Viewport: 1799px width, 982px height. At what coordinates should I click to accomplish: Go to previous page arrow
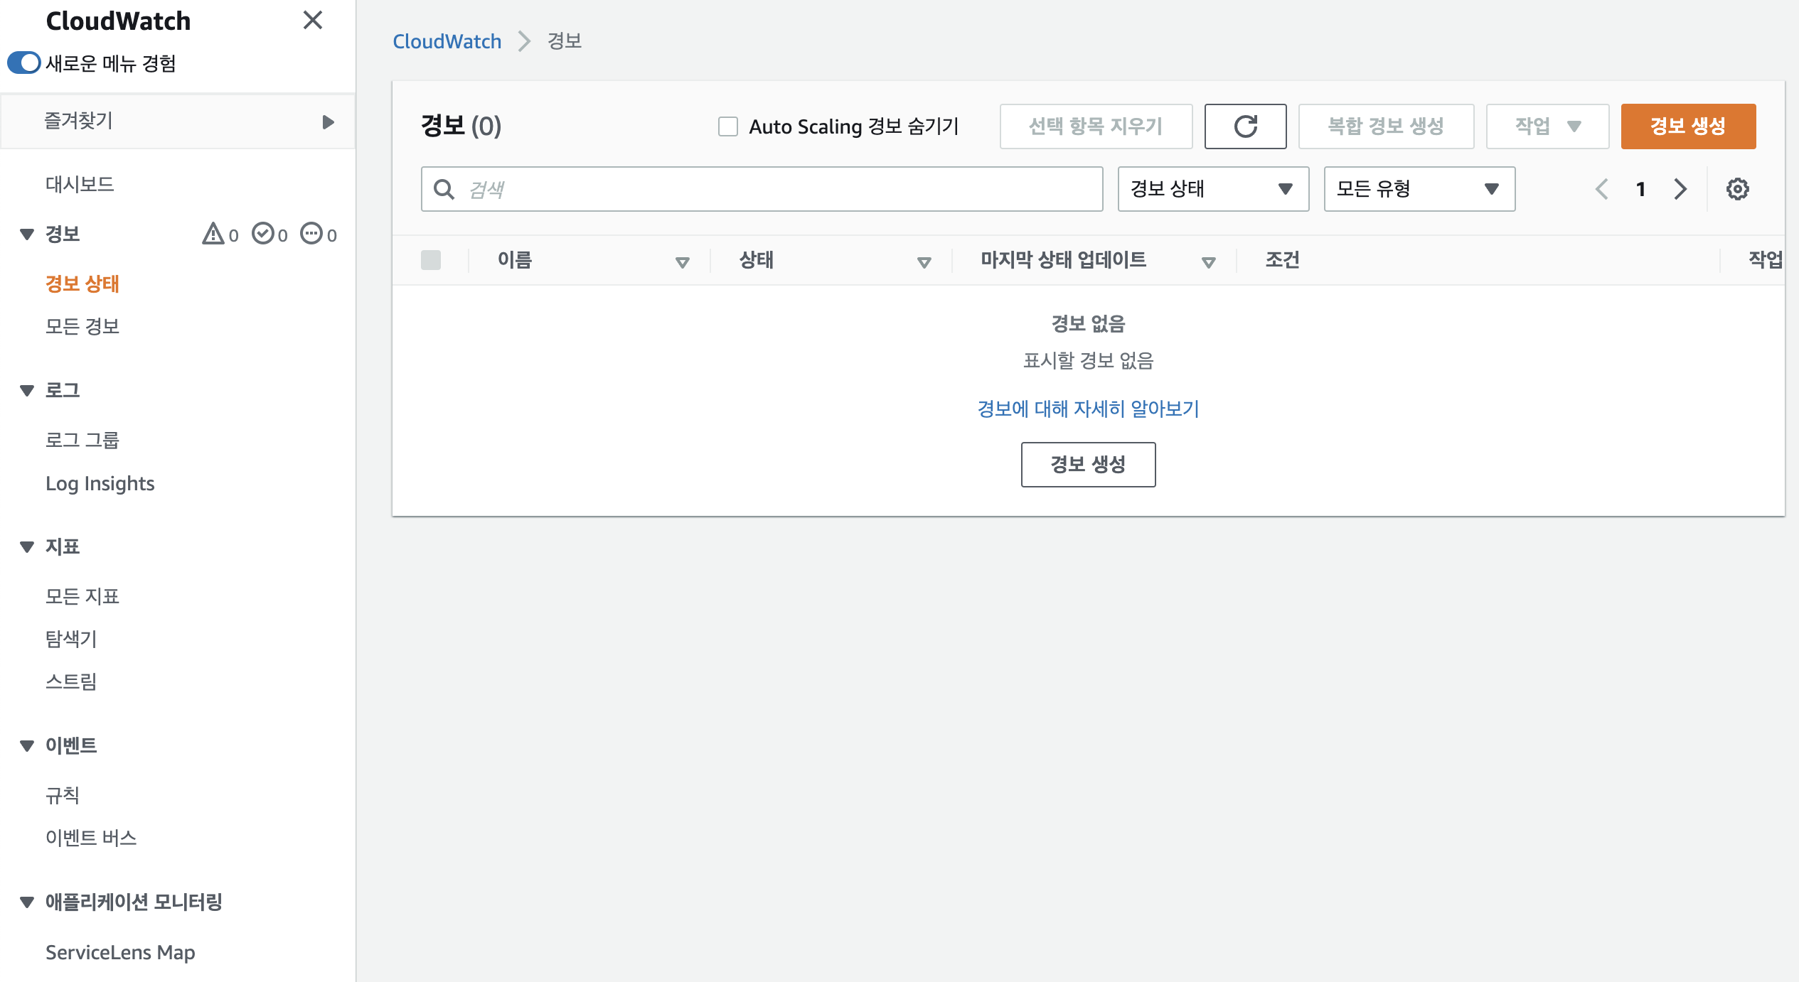[x=1602, y=189]
